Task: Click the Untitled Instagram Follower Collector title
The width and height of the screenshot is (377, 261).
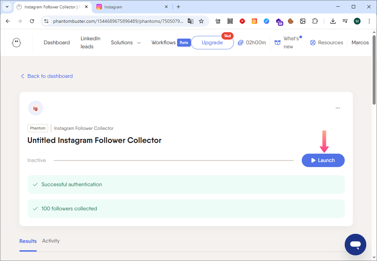Action: (94, 140)
